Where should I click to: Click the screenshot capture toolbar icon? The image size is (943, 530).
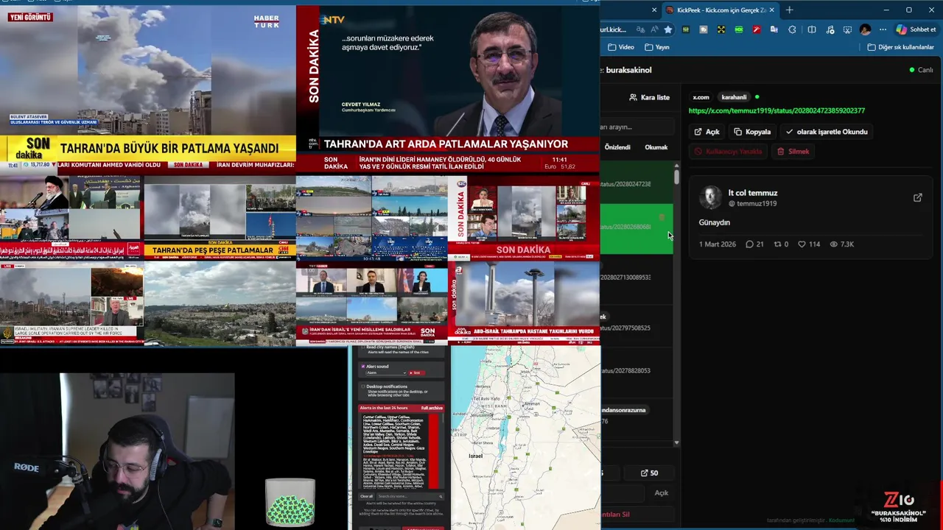pos(847,29)
